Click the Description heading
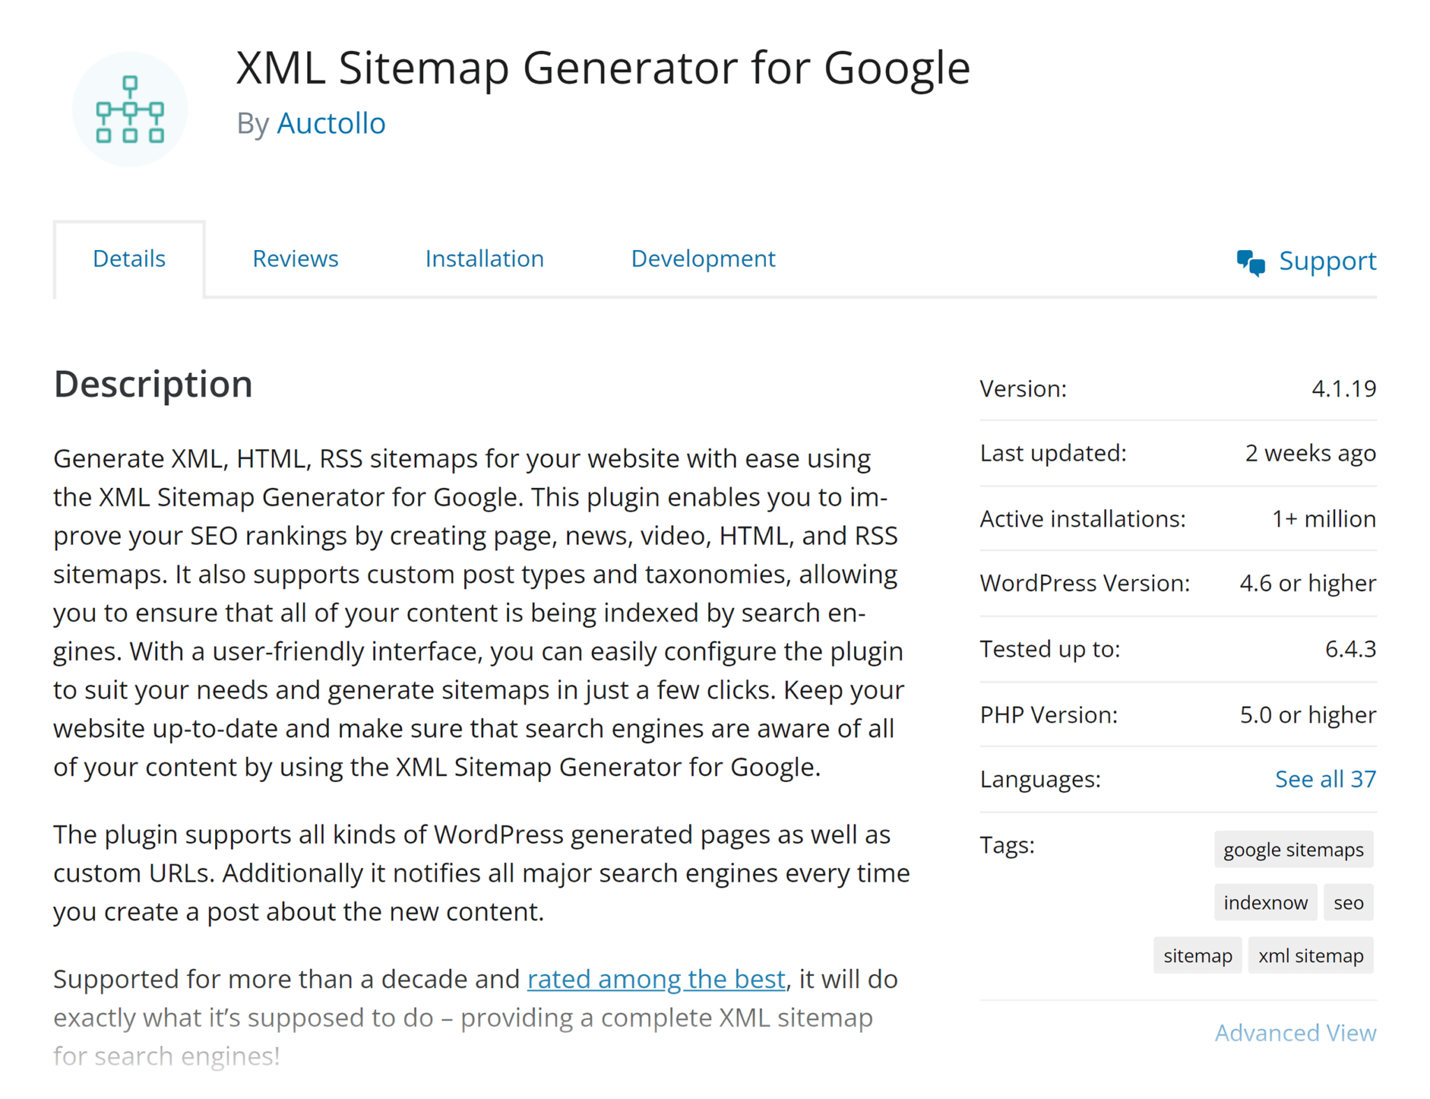 153,385
